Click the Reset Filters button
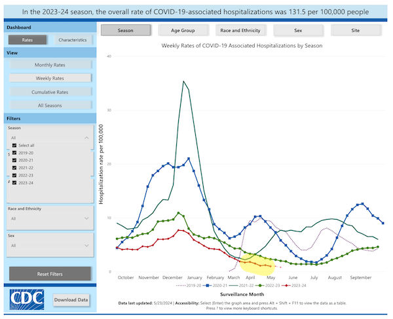 click(x=50, y=274)
